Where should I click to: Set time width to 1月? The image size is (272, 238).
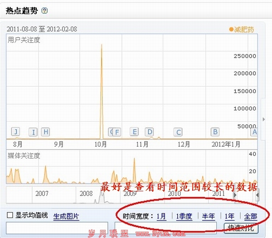161,217
